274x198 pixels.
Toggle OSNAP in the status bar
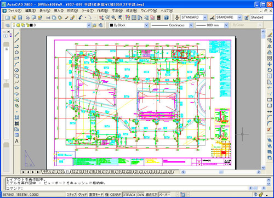(115, 195)
